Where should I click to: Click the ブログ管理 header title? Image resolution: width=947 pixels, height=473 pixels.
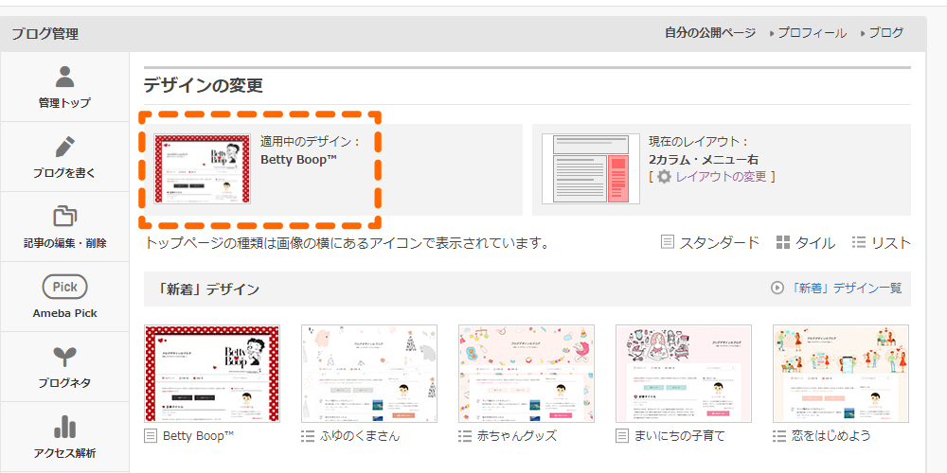45,34
